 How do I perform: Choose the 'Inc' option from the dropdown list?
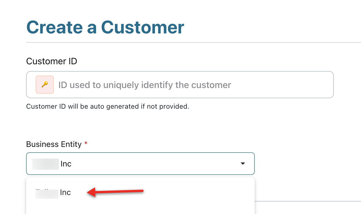tap(65, 193)
